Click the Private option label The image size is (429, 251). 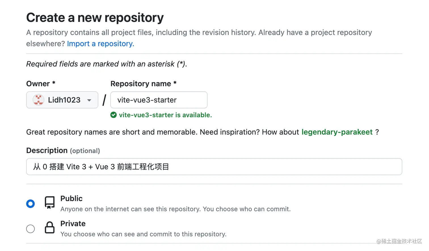pyautogui.click(x=73, y=223)
